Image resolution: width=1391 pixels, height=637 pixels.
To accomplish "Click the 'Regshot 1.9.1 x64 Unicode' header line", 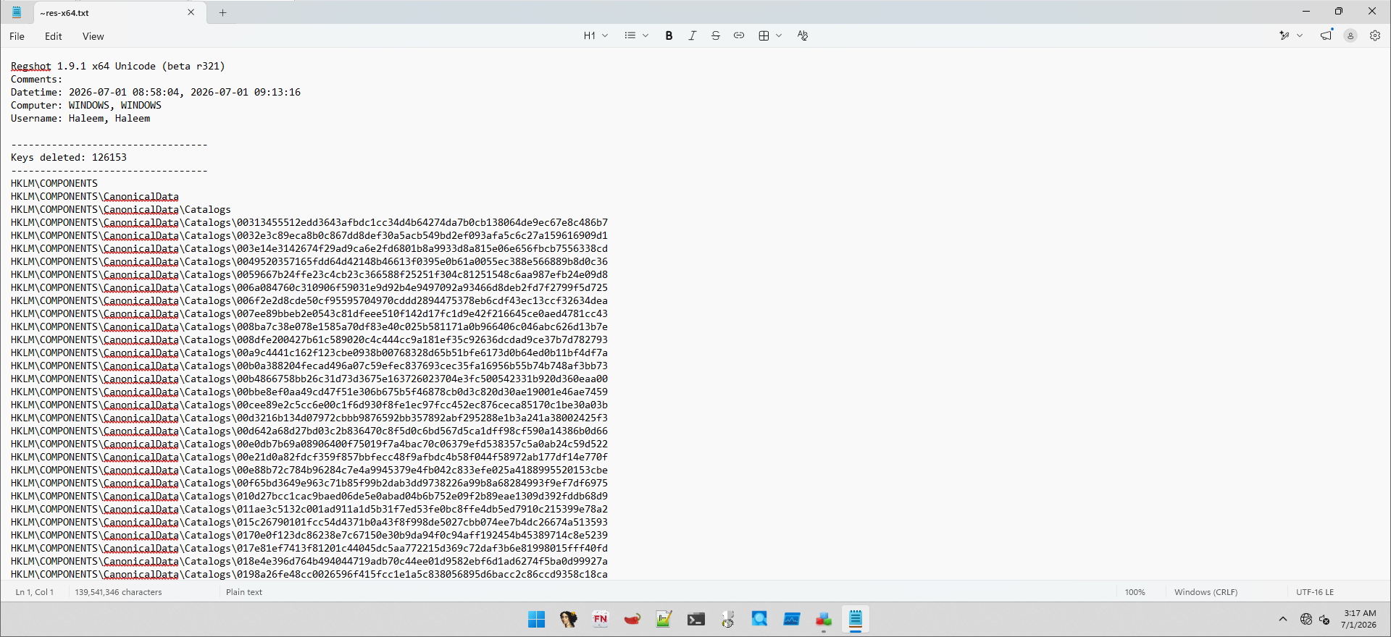I will (x=118, y=66).
